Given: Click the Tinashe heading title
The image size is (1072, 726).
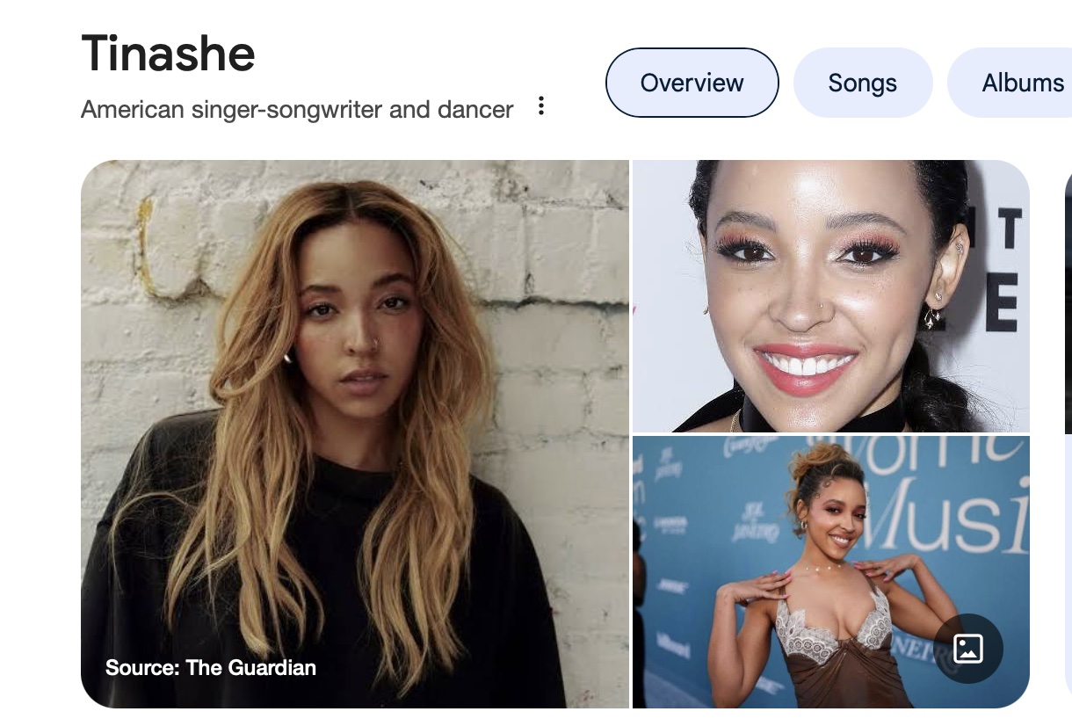Looking at the screenshot, I should 168,53.
